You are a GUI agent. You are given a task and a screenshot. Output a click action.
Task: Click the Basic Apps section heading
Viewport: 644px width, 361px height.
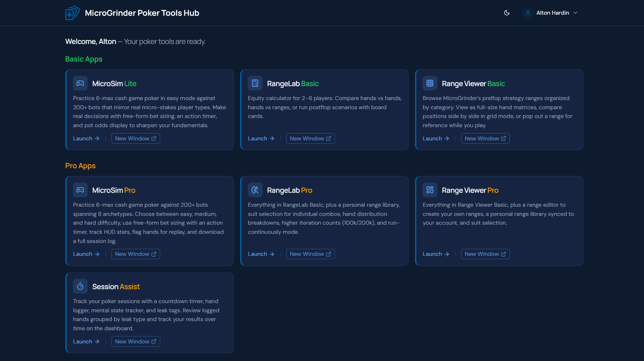pos(84,59)
